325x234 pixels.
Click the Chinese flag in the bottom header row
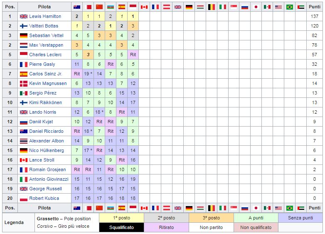click(x=99, y=208)
